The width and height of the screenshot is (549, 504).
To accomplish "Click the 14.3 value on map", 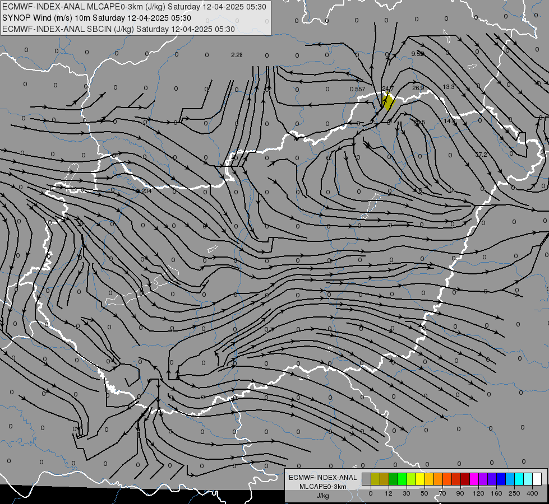I will (x=450, y=121).
